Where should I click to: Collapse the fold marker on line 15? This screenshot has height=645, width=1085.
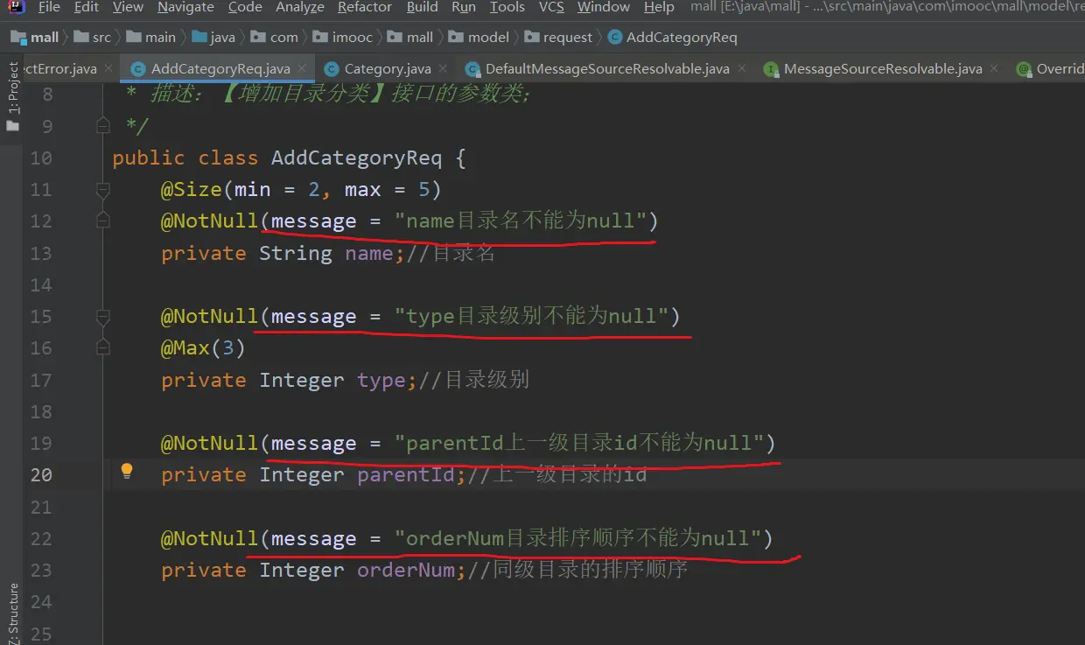click(102, 316)
